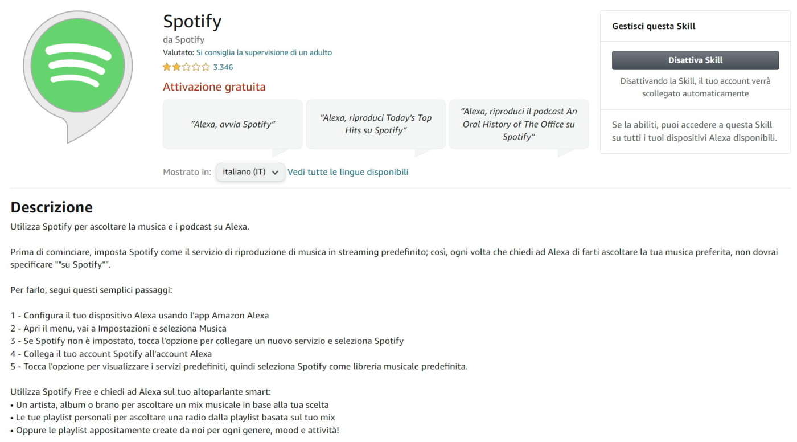Click the fifth empty rating star

click(206, 67)
